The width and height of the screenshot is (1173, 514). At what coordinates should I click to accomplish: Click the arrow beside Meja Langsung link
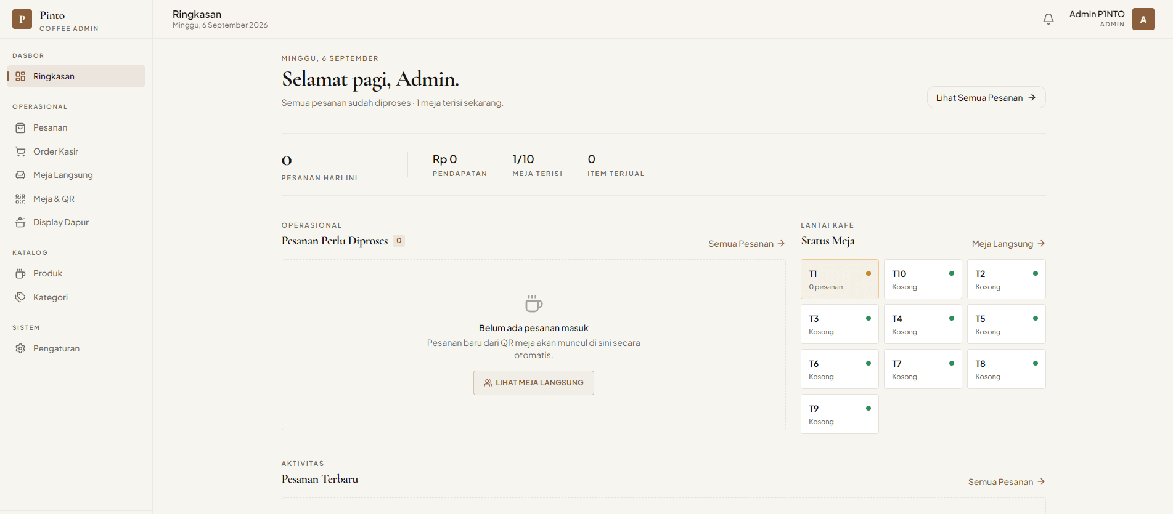(x=1041, y=243)
